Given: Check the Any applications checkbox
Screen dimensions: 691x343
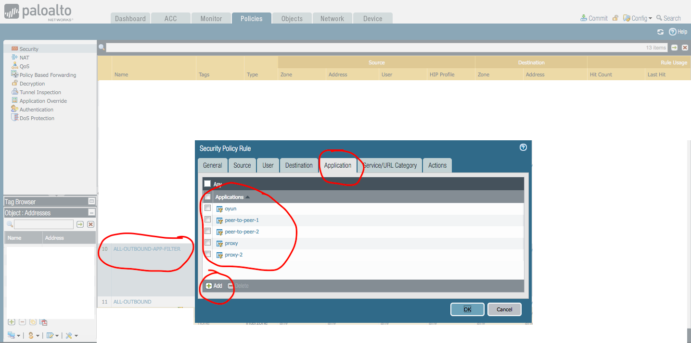Looking at the screenshot, I should (x=207, y=184).
